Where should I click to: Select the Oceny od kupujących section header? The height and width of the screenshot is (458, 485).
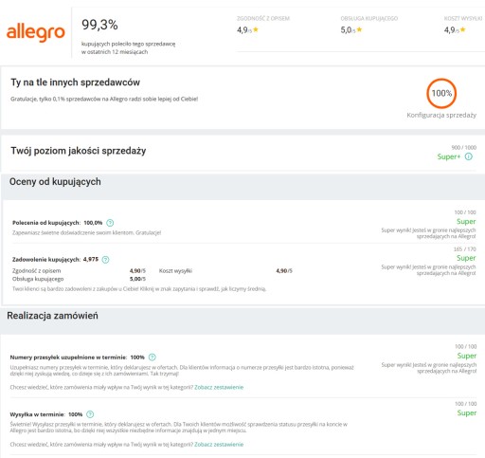pyautogui.click(x=55, y=182)
